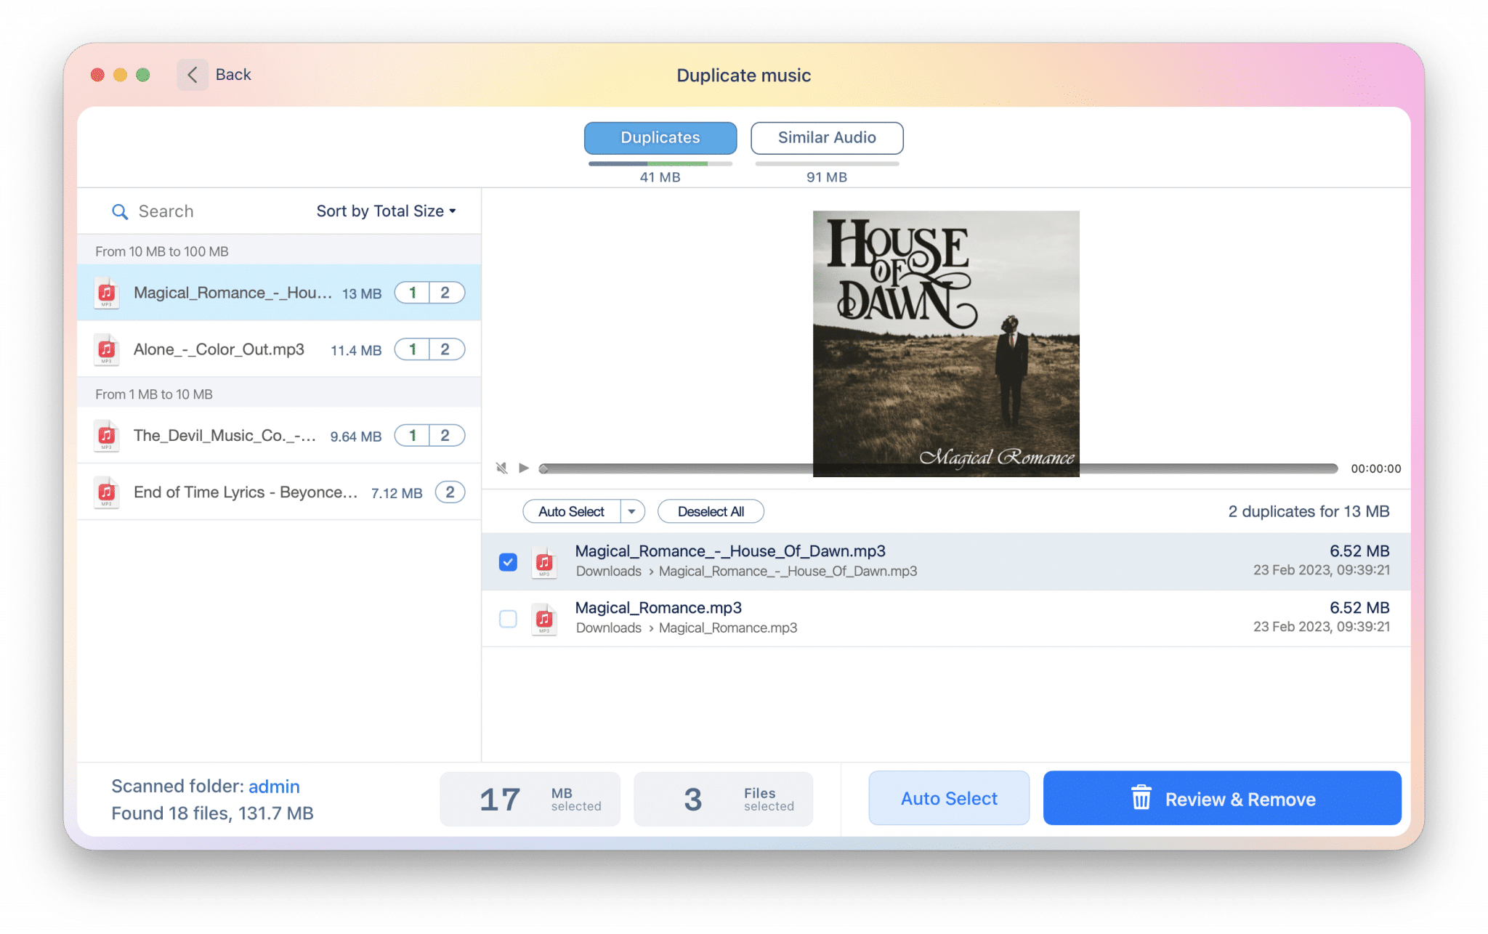Switch to the Similar Audio tab
Screen dimensions: 1488x934
click(x=826, y=138)
